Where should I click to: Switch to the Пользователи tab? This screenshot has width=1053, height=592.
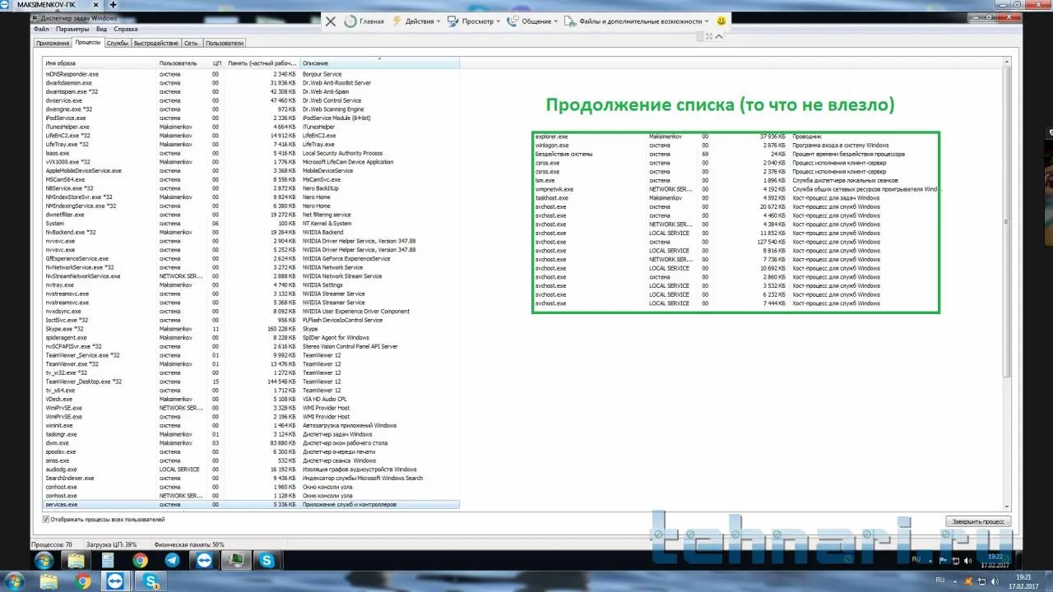click(x=225, y=43)
